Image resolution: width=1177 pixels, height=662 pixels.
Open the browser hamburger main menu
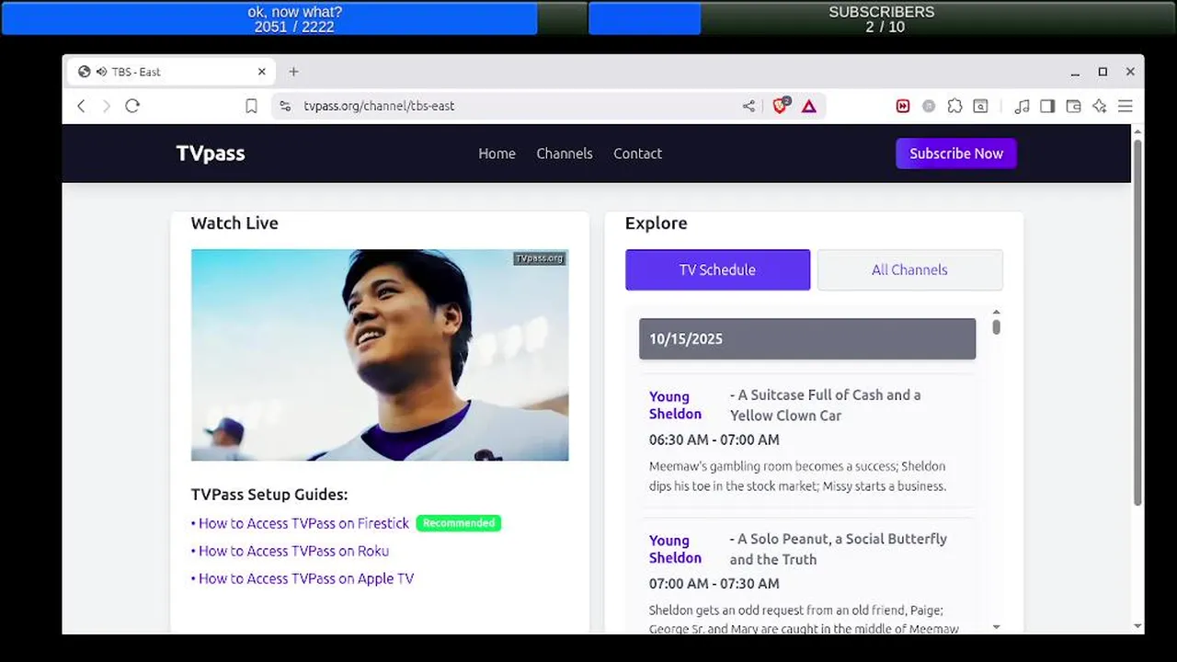[x=1125, y=107]
